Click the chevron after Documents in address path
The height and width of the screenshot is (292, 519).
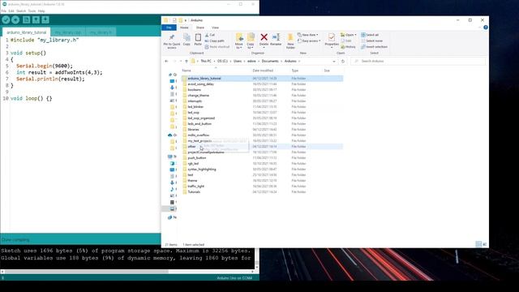(x=281, y=62)
